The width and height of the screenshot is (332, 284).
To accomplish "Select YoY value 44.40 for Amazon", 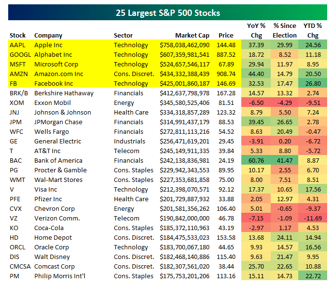I will tap(256, 74).
